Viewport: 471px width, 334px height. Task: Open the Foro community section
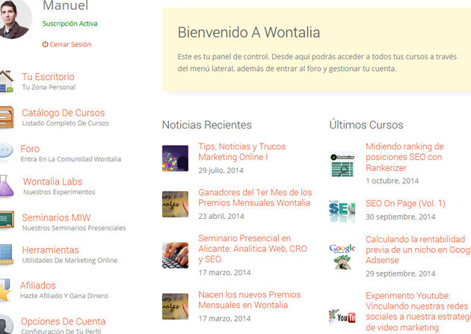coord(31,149)
